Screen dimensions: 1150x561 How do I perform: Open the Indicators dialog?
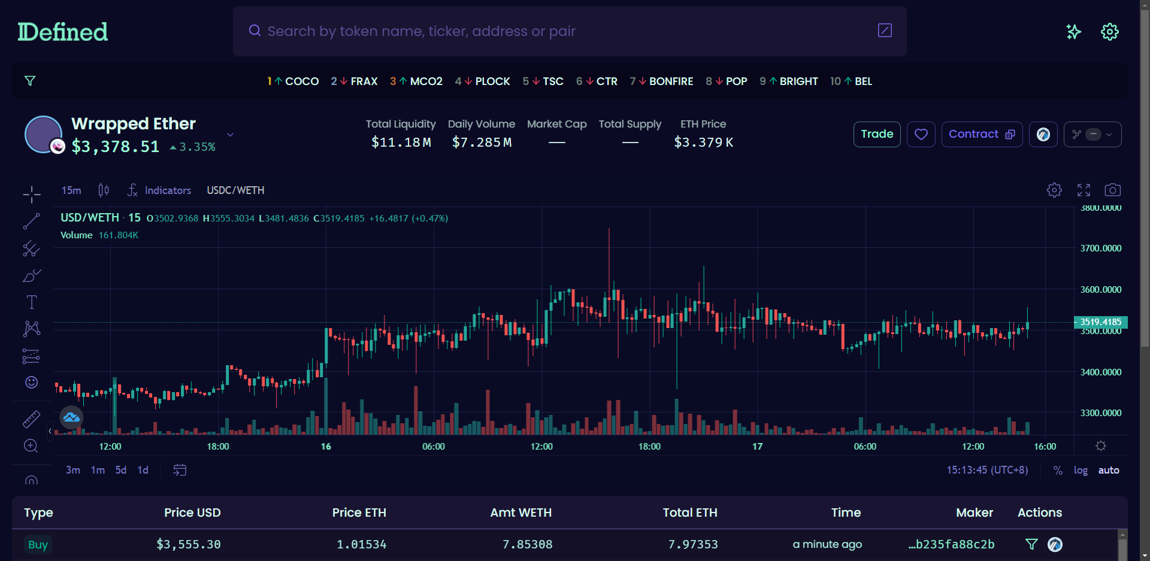tap(159, 190)
